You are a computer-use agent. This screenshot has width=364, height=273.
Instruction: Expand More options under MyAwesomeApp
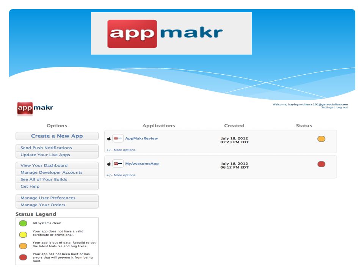tap(121, 175)
